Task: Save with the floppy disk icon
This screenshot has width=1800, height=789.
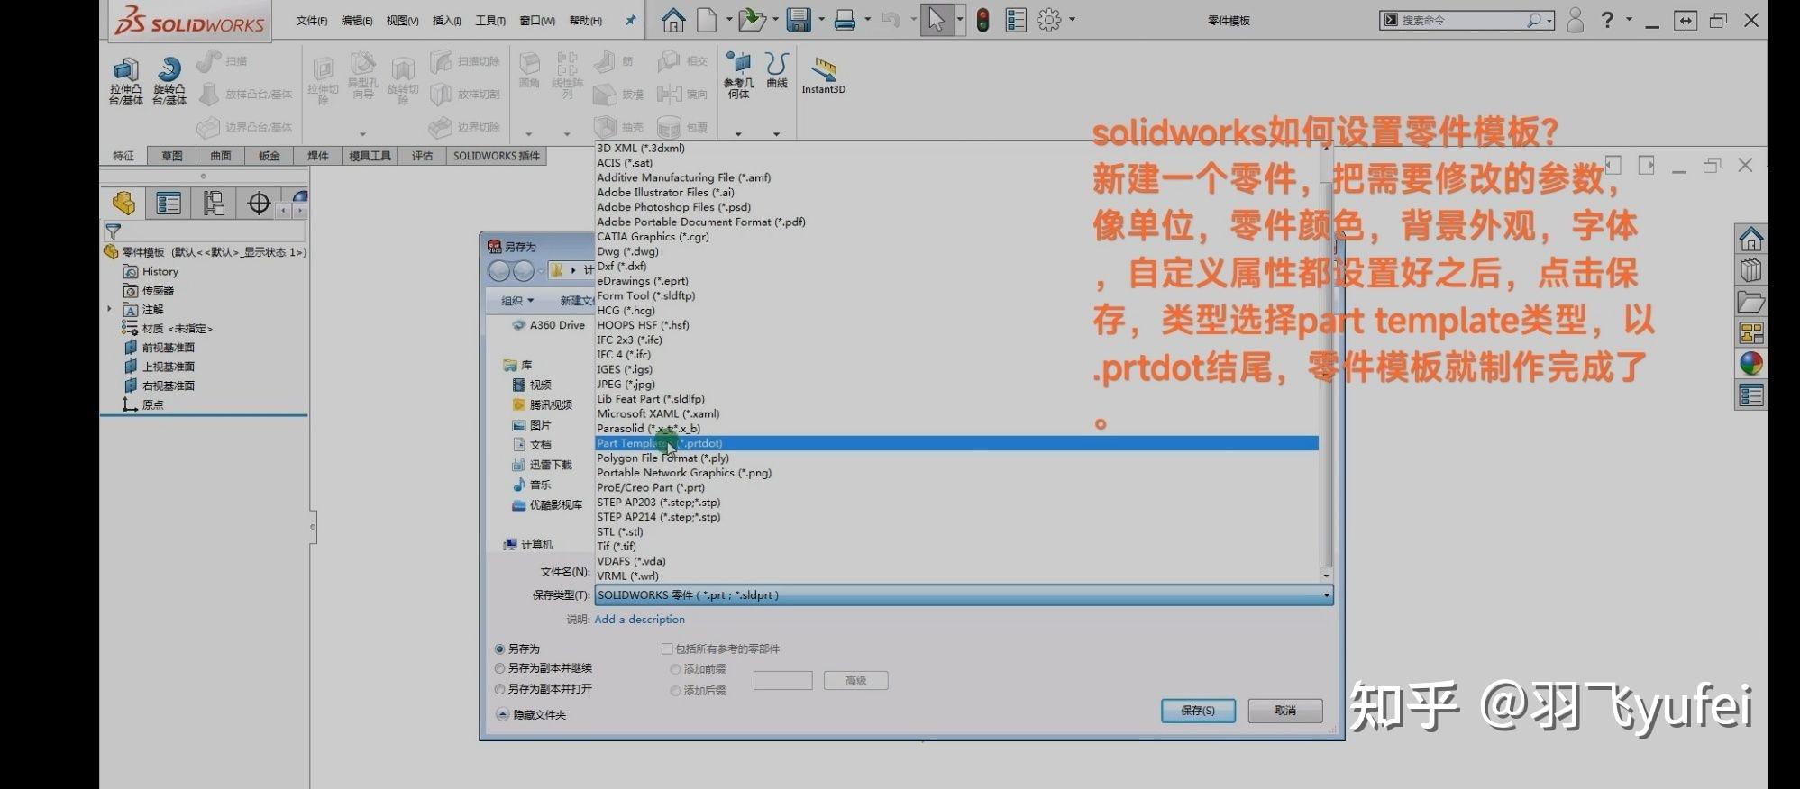Action: pyautogui.click(x=798, y=20)
